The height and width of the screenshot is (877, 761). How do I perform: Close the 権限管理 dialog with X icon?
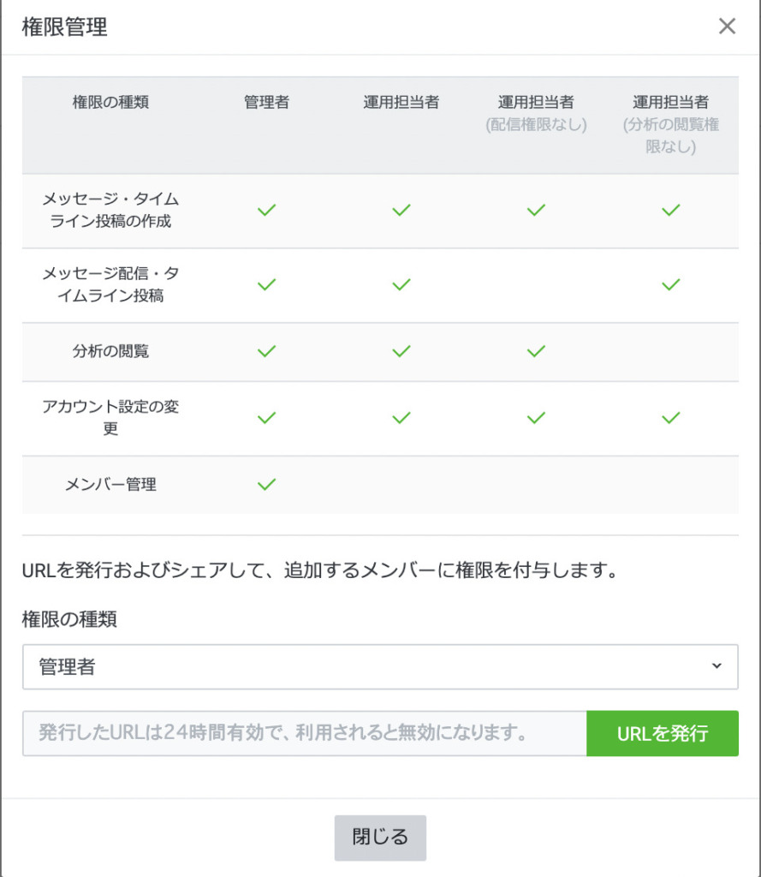(727, 27)
